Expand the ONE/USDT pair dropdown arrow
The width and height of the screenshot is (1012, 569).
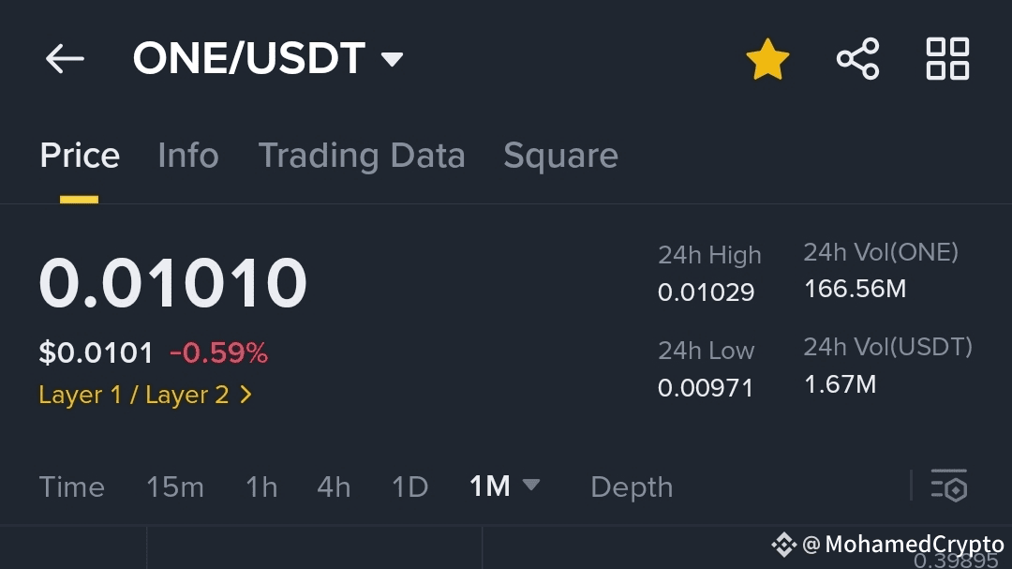coord(392,60)
